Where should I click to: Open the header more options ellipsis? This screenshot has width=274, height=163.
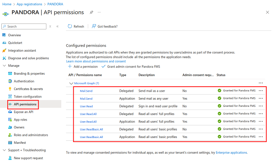pos(99,12)
